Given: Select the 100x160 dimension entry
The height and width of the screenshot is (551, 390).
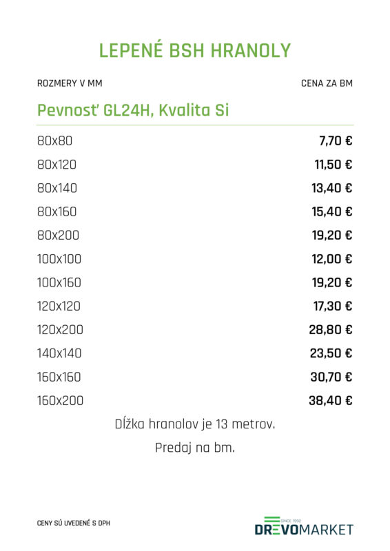Looking at the screenshot, I should (59, 282).
